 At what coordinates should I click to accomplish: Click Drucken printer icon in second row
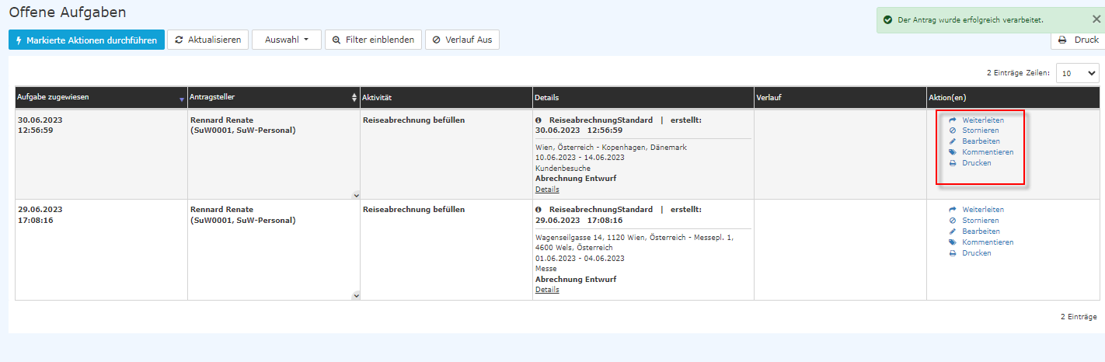(953, 253)
